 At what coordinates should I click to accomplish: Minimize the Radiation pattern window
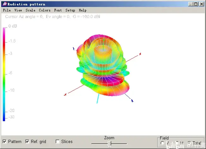point(191,4)
